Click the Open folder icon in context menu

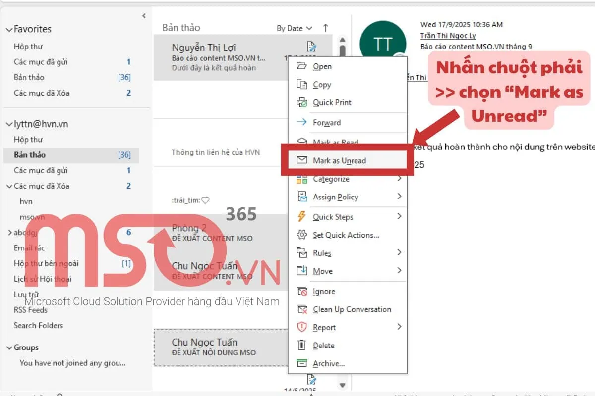tap(301, 66)
